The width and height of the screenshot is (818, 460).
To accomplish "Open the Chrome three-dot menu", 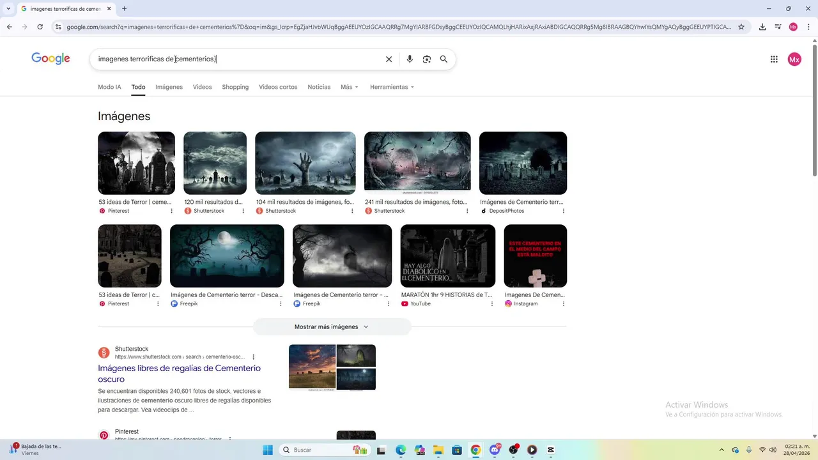I will pyautogui.click(x=808, y=27).
